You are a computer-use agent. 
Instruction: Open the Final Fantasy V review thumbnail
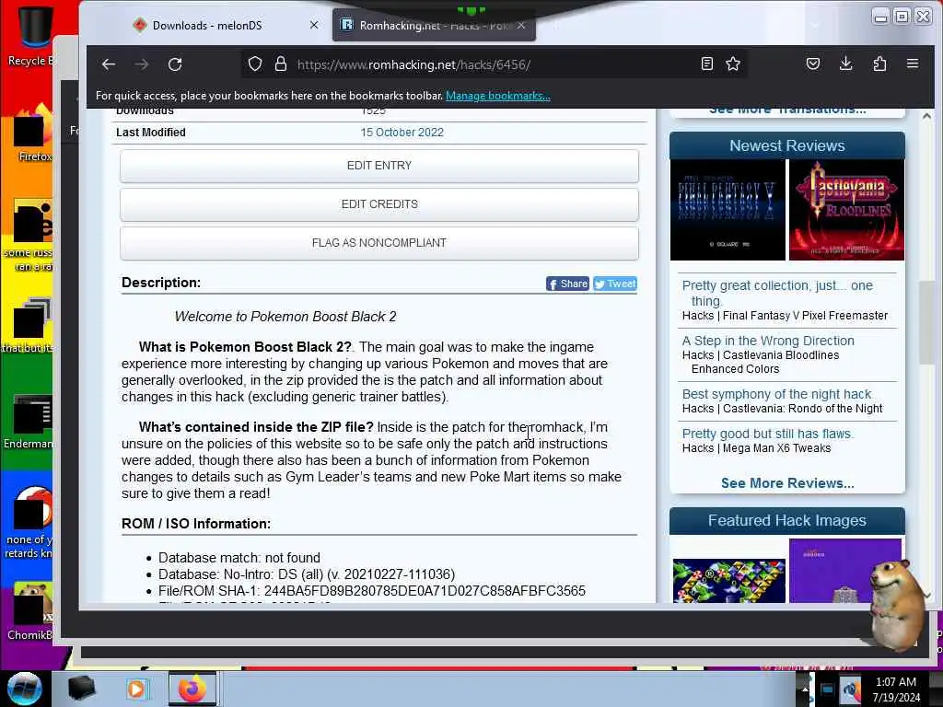(x=728, y=210)
